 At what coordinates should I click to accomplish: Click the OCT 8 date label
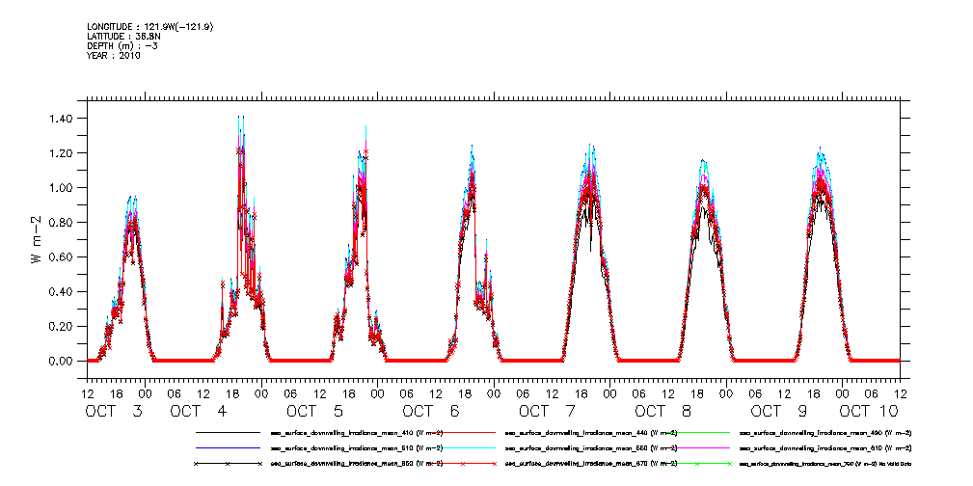pyautogui.click(x=664, y=411)
